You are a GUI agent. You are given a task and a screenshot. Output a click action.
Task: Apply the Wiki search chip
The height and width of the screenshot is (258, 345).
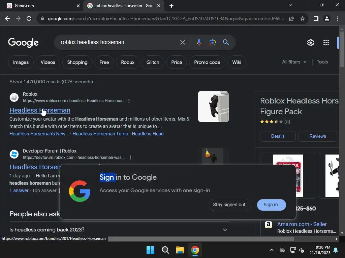point(237,62)
